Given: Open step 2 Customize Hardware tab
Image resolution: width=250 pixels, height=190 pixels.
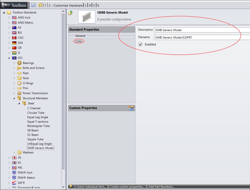Looking at the screenshot, I should tap(66, 5).
